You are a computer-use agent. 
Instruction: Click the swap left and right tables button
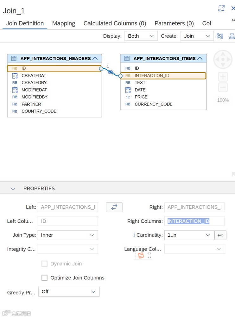pyautogui.click(x=114, y=207)
